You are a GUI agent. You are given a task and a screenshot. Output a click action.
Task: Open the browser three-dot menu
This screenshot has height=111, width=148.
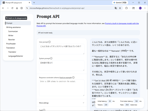click(145, 8)
